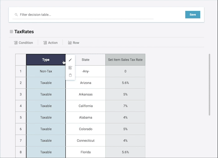Click the 7% tax rate cell
The width and height of the screenshot is (218, 158).
click(125, 106)
